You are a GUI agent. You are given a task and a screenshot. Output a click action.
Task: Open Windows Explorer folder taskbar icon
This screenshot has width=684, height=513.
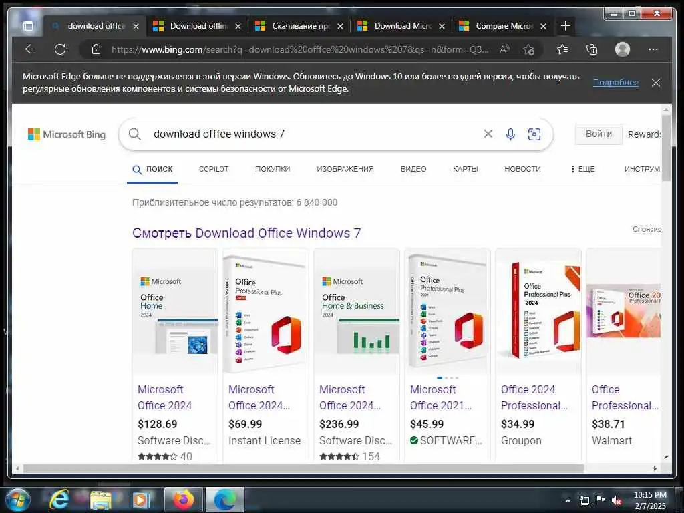pyautogui.click(x=101, y=500)
